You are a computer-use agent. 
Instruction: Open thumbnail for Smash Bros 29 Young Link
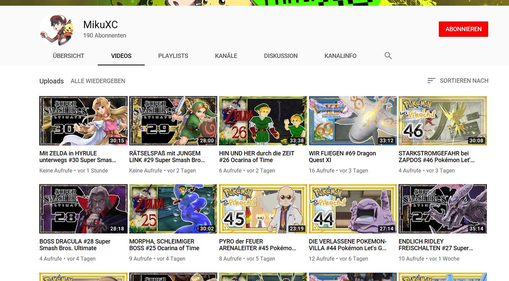coord(173,121)
